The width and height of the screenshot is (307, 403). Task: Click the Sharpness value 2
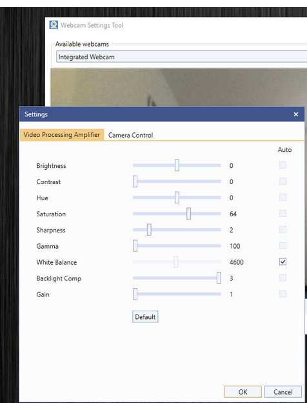232,231
